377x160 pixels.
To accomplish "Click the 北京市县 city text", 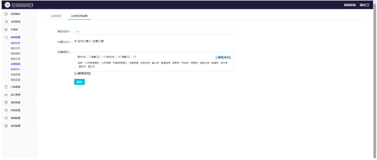I will [106, 63].
